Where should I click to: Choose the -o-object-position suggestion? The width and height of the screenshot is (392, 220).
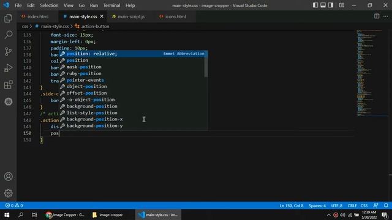tap(134, 100)
